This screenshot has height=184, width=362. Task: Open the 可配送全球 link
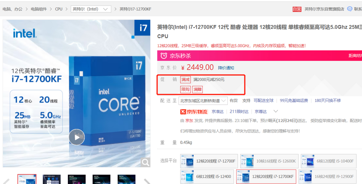[264, 100]
